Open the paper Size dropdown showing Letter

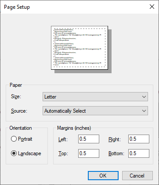pyautogui.click(x=95, y=97)
